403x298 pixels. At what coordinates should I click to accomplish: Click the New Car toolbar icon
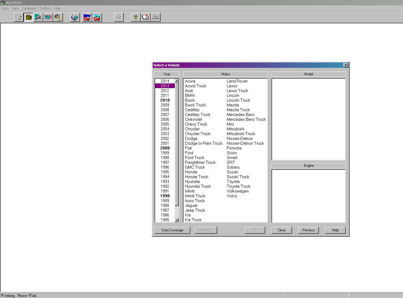pos(87,17)
